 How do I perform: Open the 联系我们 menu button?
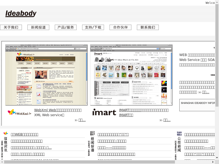pos(148,27)
